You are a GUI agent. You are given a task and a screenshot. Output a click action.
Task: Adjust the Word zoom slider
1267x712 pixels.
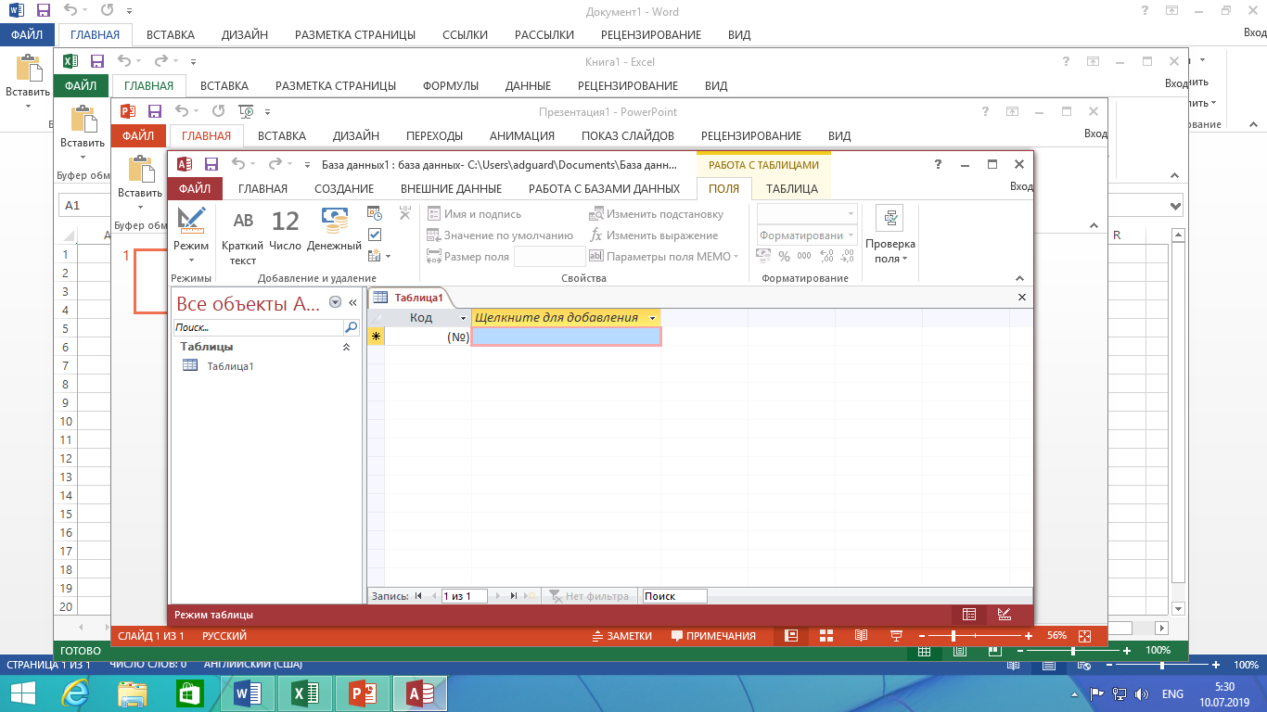[x=1163, y=665]
